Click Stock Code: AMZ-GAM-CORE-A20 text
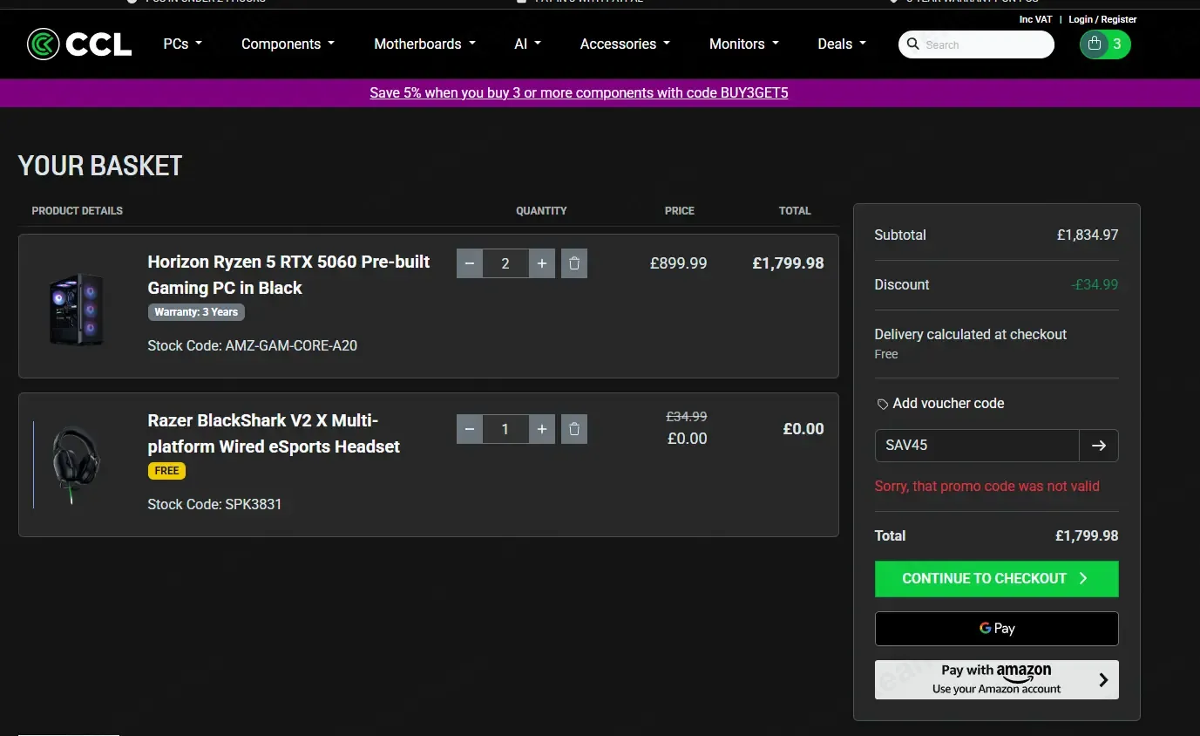 point(253,346)
